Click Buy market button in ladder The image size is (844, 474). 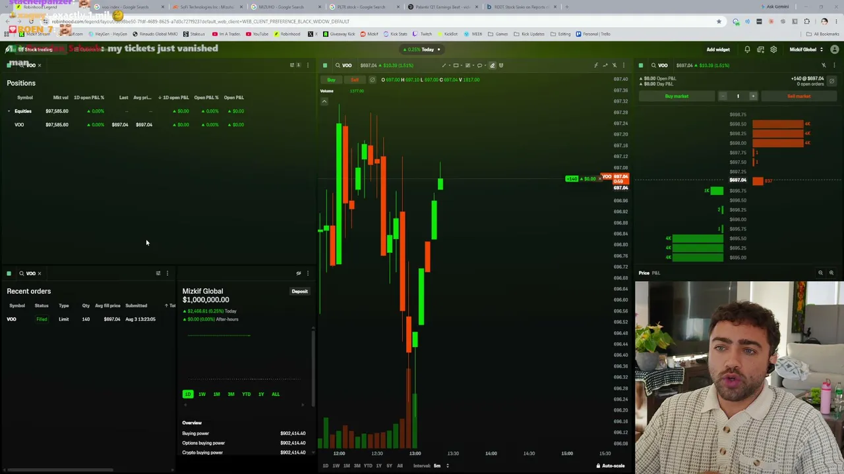click(x=677, y=96)
